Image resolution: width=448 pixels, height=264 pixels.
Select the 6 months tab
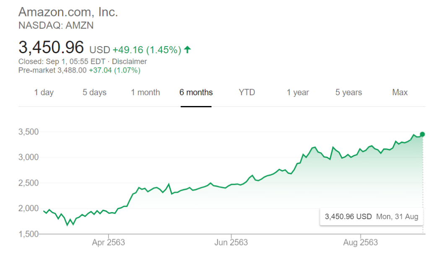[195, 92]
